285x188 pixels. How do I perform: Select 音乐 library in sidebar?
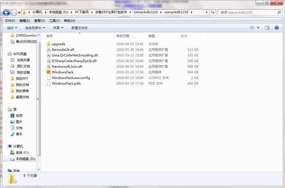16,134
